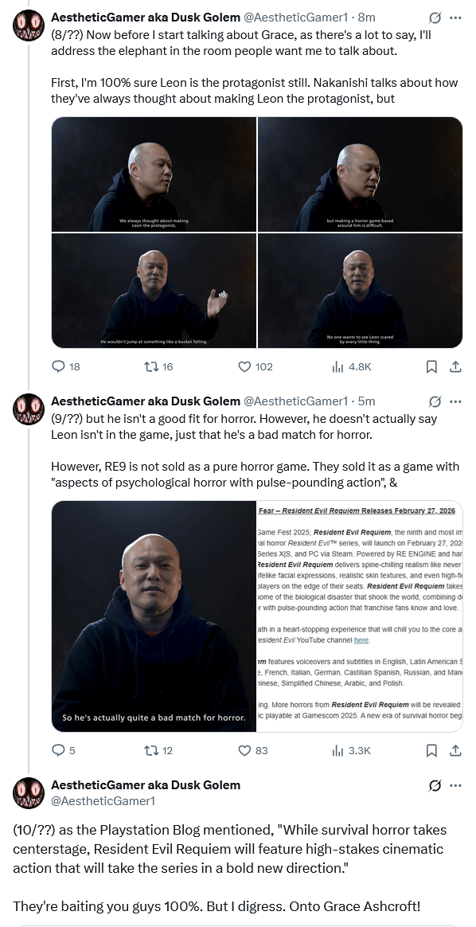Viewport: 476px width, 927px height.
Task: Like the tweet with 102 likes
Action: (x=256, y=366)
